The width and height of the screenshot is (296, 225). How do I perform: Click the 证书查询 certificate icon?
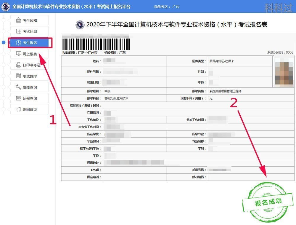click(x=18, y=98)
